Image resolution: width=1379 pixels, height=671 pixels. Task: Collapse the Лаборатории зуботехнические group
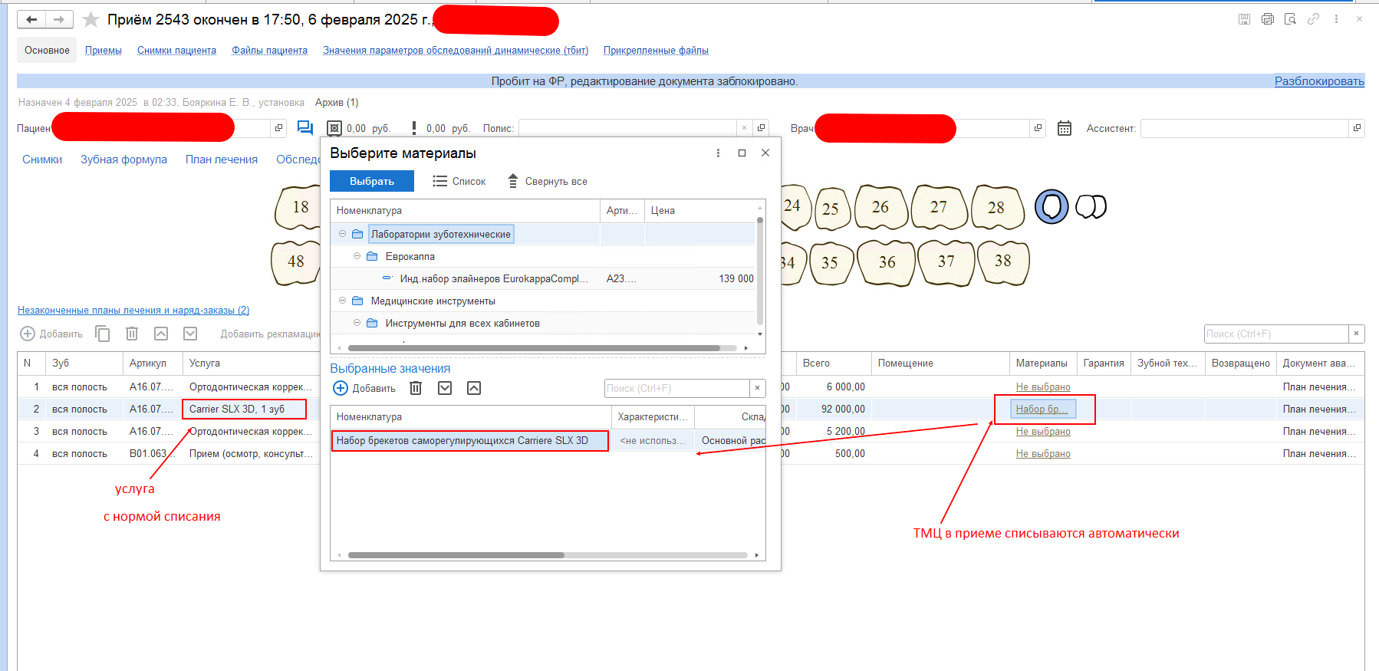click(x=342, y=234)
